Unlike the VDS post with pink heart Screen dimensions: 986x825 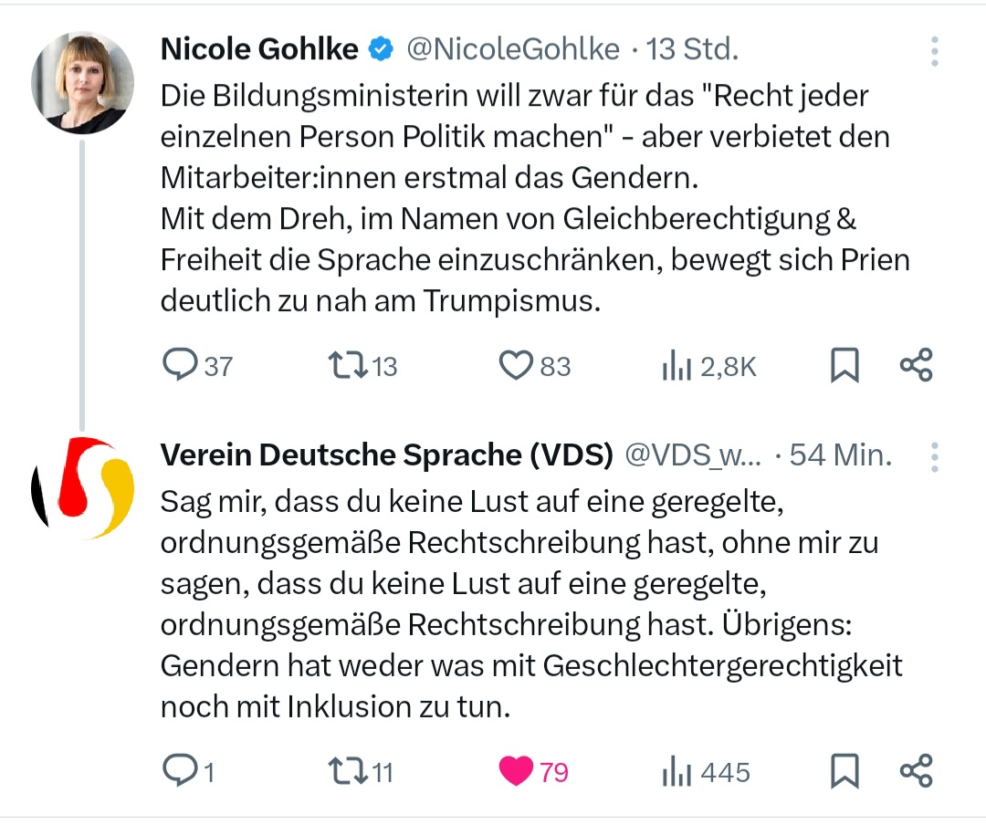coord(517,772)
